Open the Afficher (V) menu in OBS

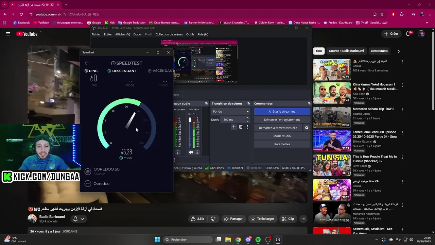[123, 34]
